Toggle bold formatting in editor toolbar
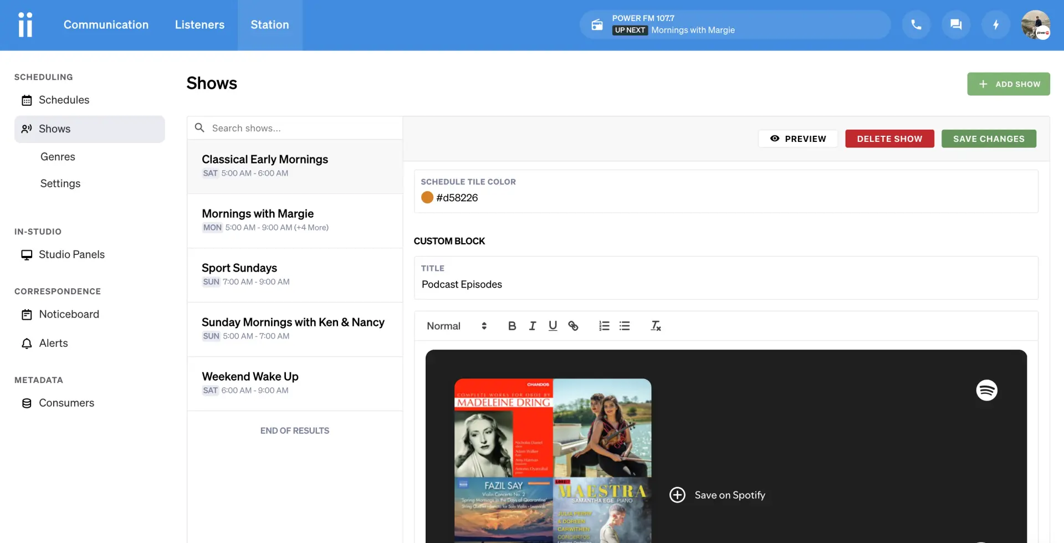This screenshot has height=543, width=1064. tap(512, 326)
